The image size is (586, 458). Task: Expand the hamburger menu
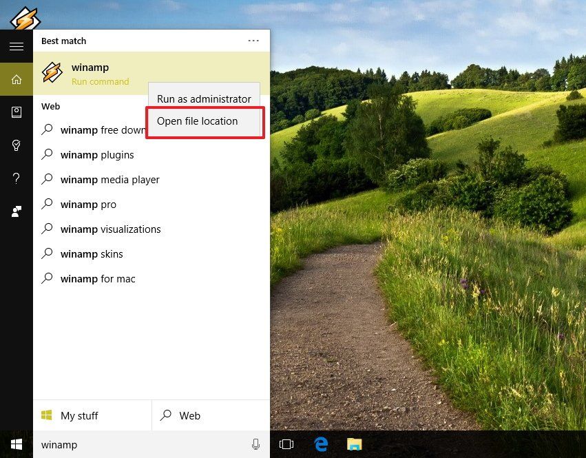17,46
